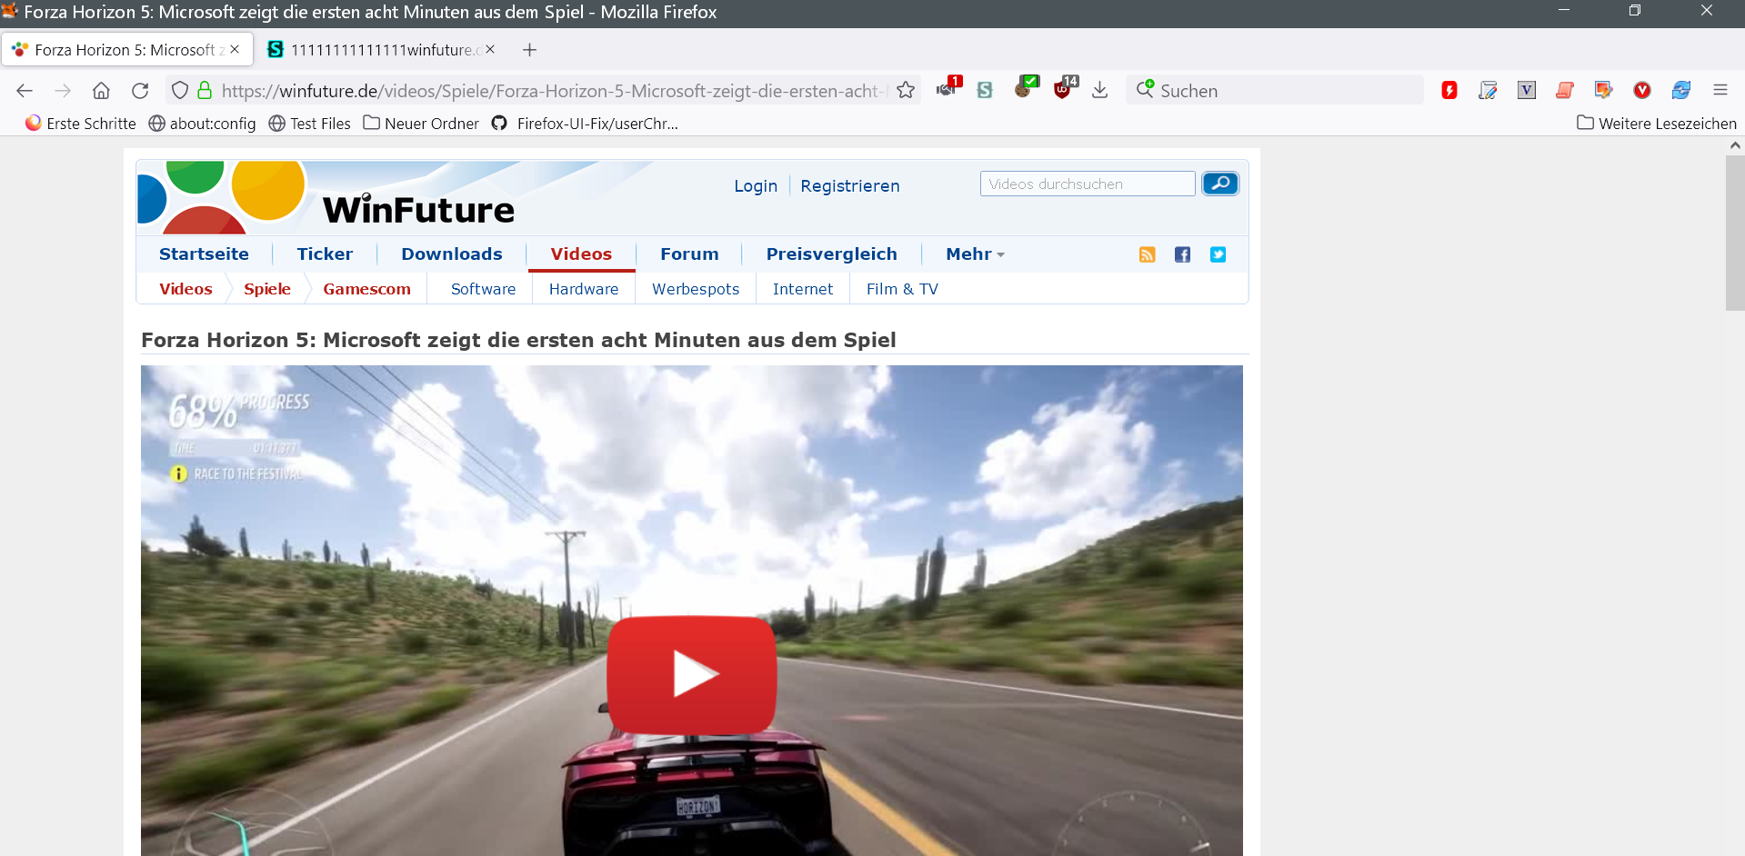Open the Downloads section
Image resolution: width=1745 pixels, height=856 pixels.
[452, 254]
